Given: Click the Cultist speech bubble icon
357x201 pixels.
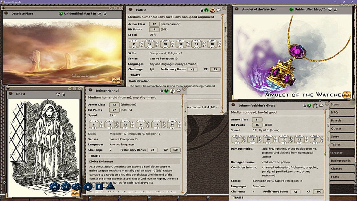Looking at the screenshot, I should click(x=218, y=10).
